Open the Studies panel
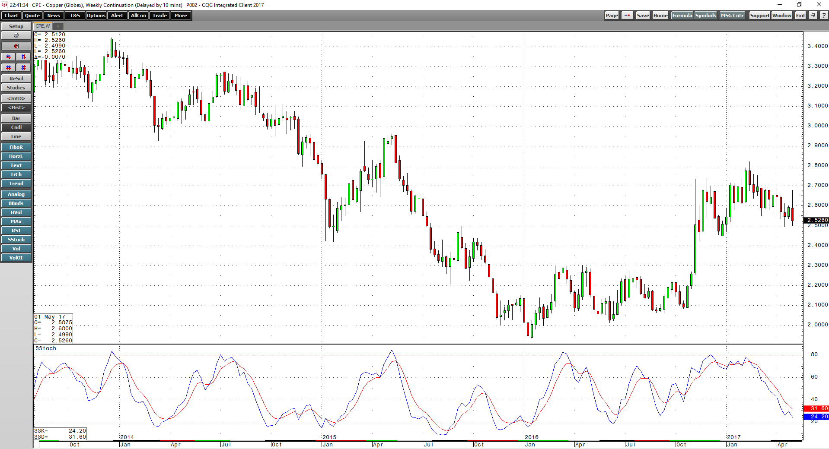This screenshot has width=829, height=449. click(x=16, y=87)
